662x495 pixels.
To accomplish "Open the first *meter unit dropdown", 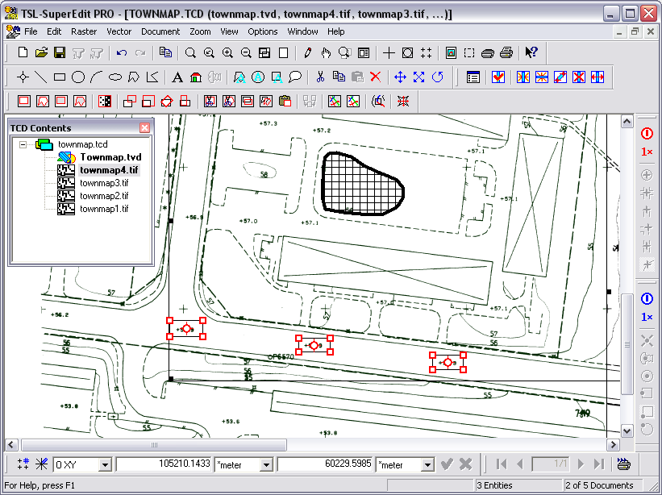I will (266, 464).
